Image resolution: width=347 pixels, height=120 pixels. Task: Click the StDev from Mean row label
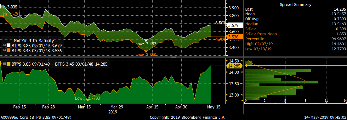click(x=261, y=34)
